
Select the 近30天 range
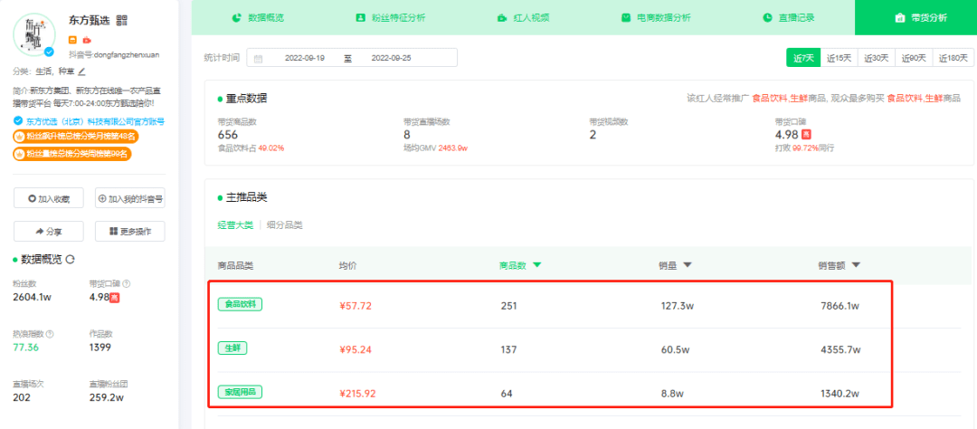pyautogui.click(x=877, y=57)
